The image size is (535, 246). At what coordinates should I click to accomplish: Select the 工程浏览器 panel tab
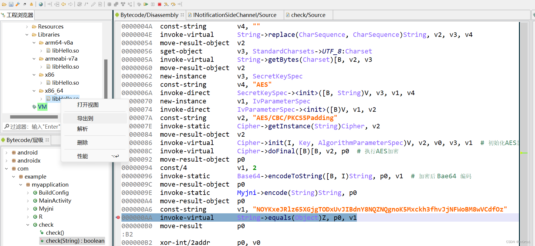pyautogui.click(x=17, y=15)
